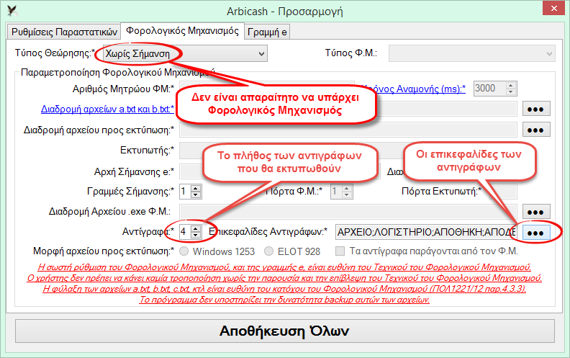The image size is (570, 358).
Task: Click the red technician responsibility warning line
Action: (x=284, y=267)
